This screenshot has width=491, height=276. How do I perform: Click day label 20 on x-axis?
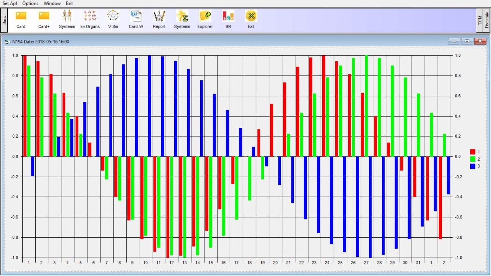pyautogui.click(x=275, y=263)
